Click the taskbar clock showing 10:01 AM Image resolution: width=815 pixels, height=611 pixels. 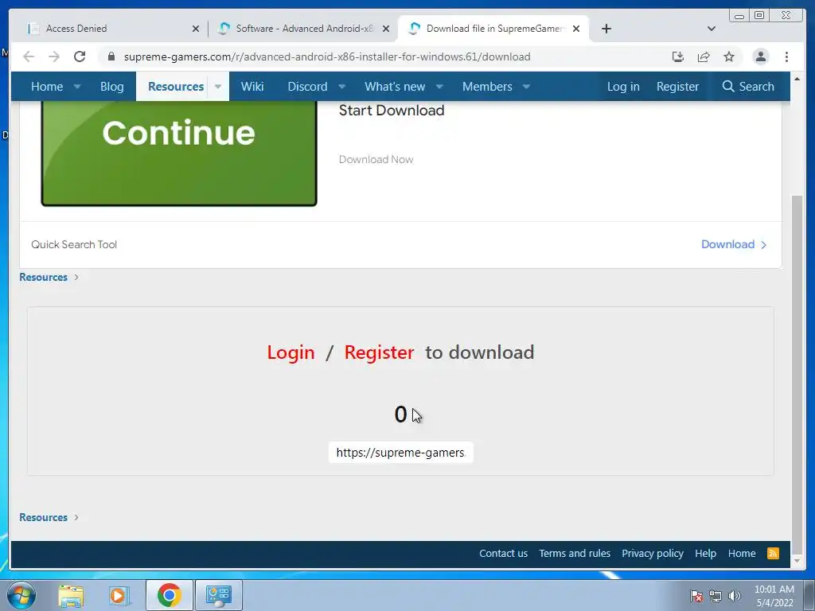pos(774,596)
